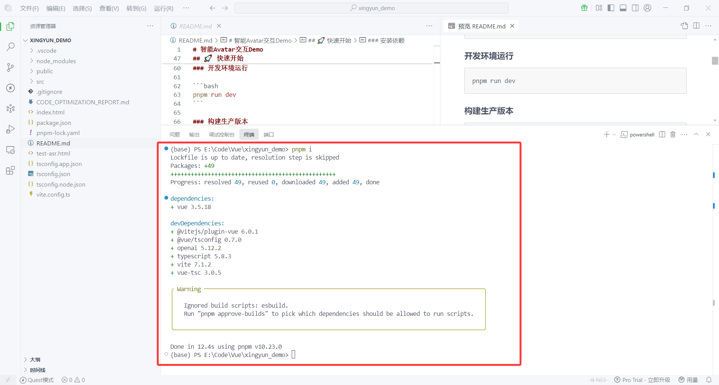
Task: Switch to the 调试控制台 panel tab
Action: tap(222, 135)
